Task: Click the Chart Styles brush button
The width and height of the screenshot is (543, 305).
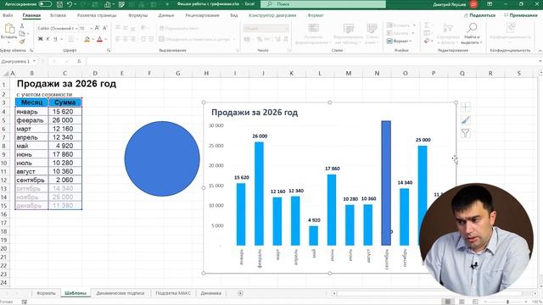Action: coord(466,120)
